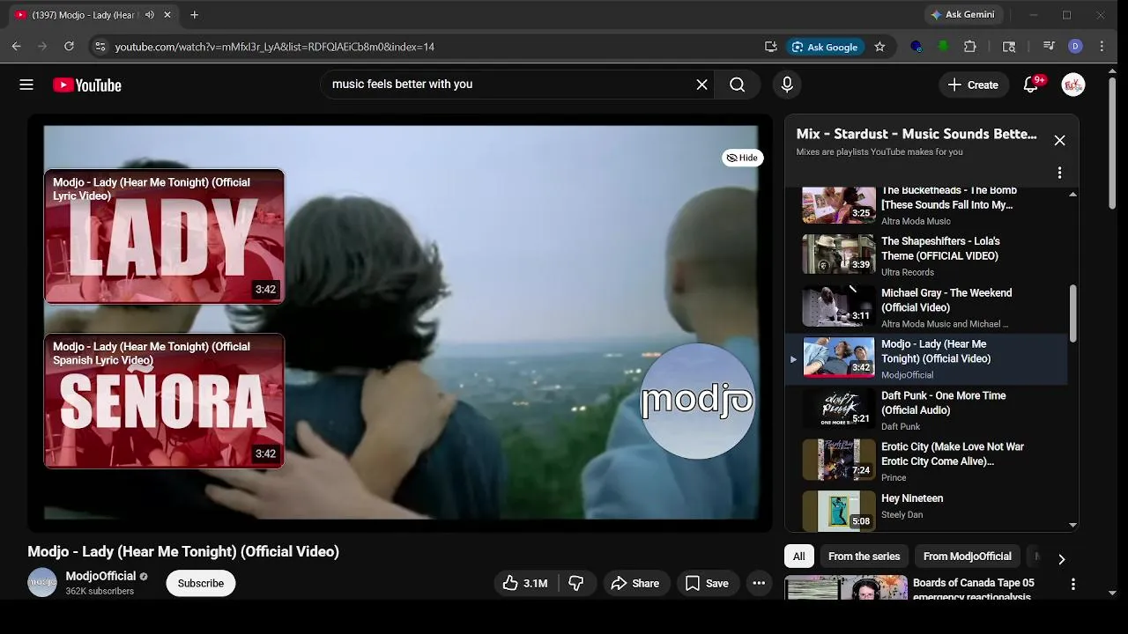This screenshot has width=1128, height=634.
Task: Click the video title text
Action: click(183, 551)
